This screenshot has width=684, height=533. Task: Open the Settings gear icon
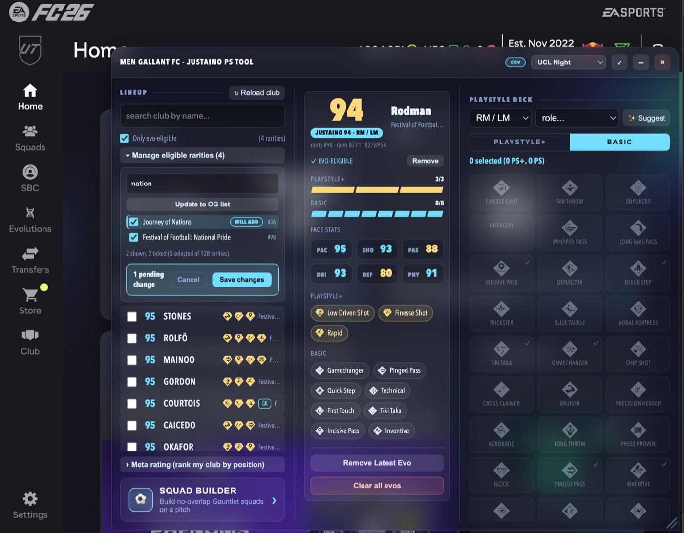pyautogui.click(x=30, y=498)
